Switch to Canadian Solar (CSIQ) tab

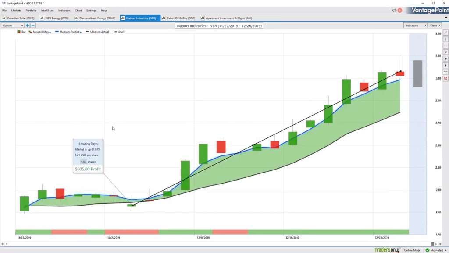click(18, 18)
